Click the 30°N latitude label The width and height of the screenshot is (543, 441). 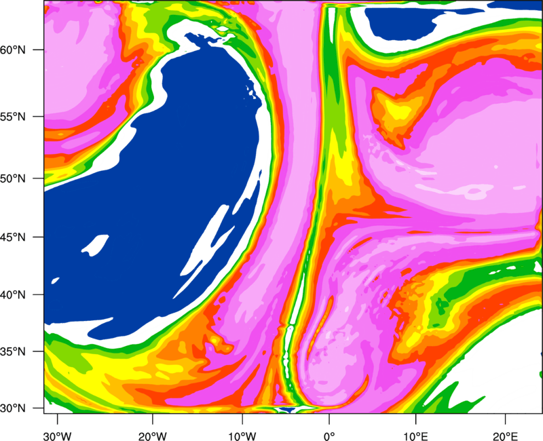point(13,408)
